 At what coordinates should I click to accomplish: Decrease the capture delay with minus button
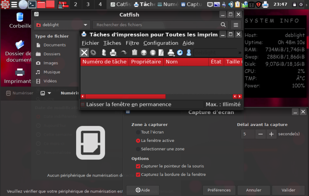(260, 134)
